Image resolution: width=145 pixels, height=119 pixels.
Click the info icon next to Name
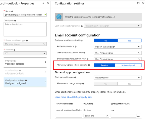(12, 11)
